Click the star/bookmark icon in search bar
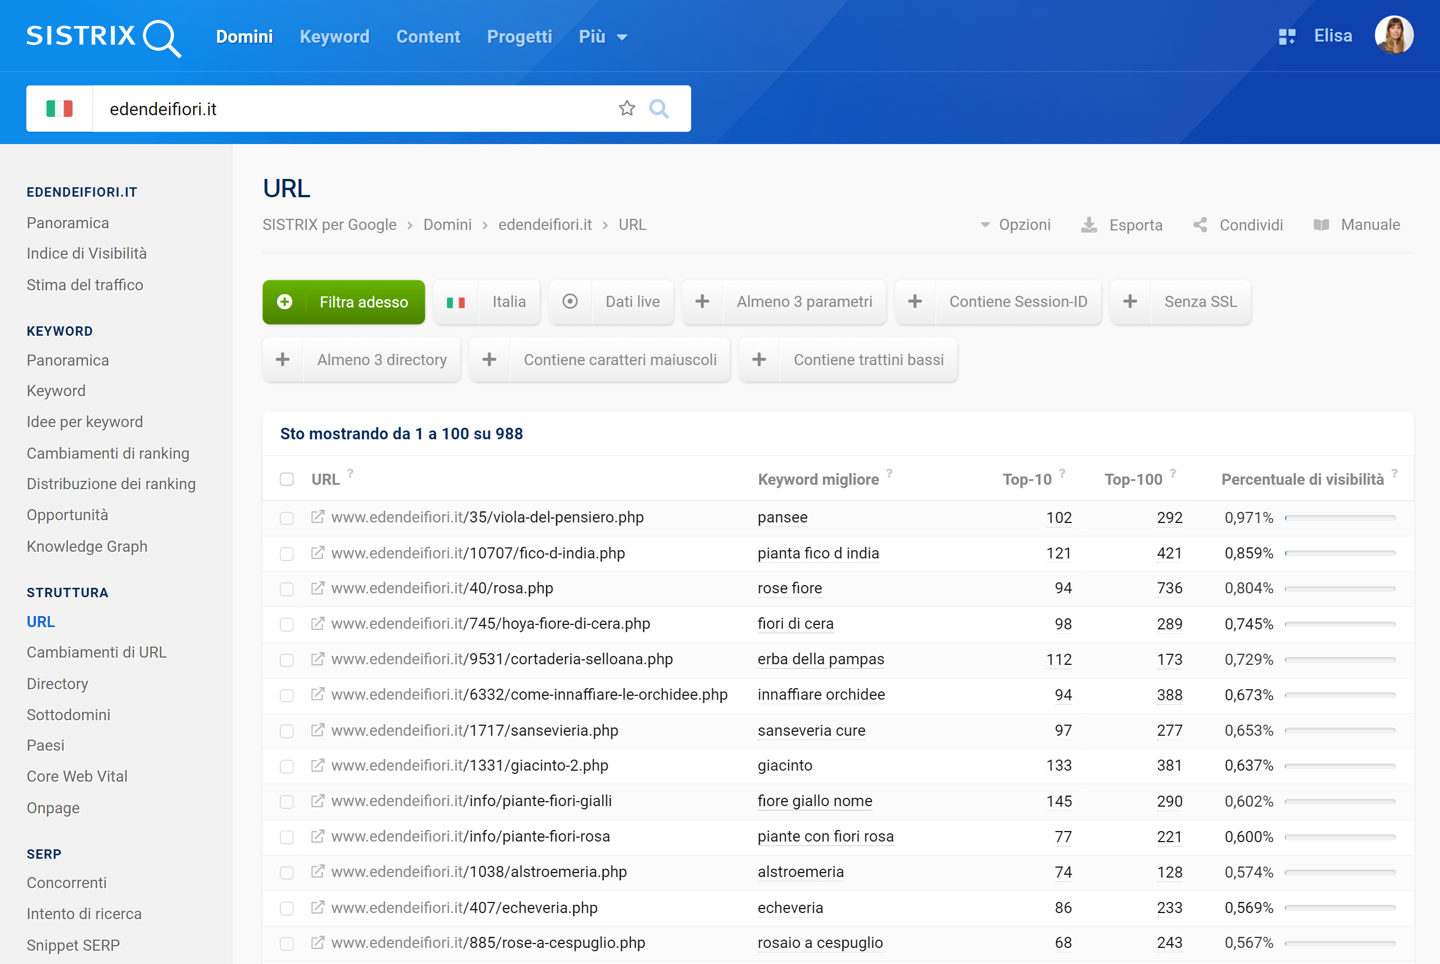 [626, 107]
